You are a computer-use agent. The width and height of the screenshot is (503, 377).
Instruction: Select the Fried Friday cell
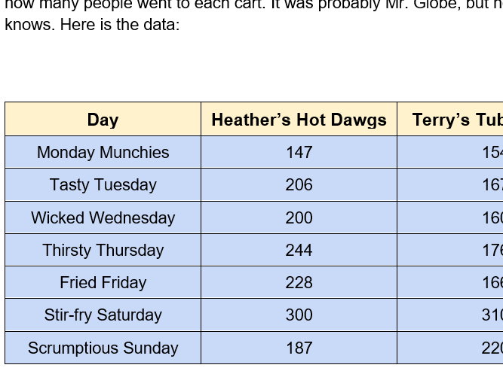click(x=103, y=282)
